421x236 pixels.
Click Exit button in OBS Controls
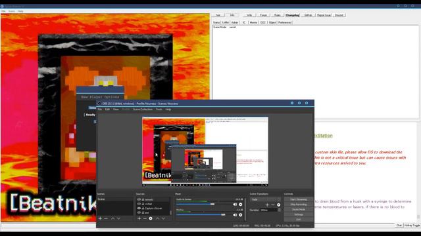coord(298,220)
